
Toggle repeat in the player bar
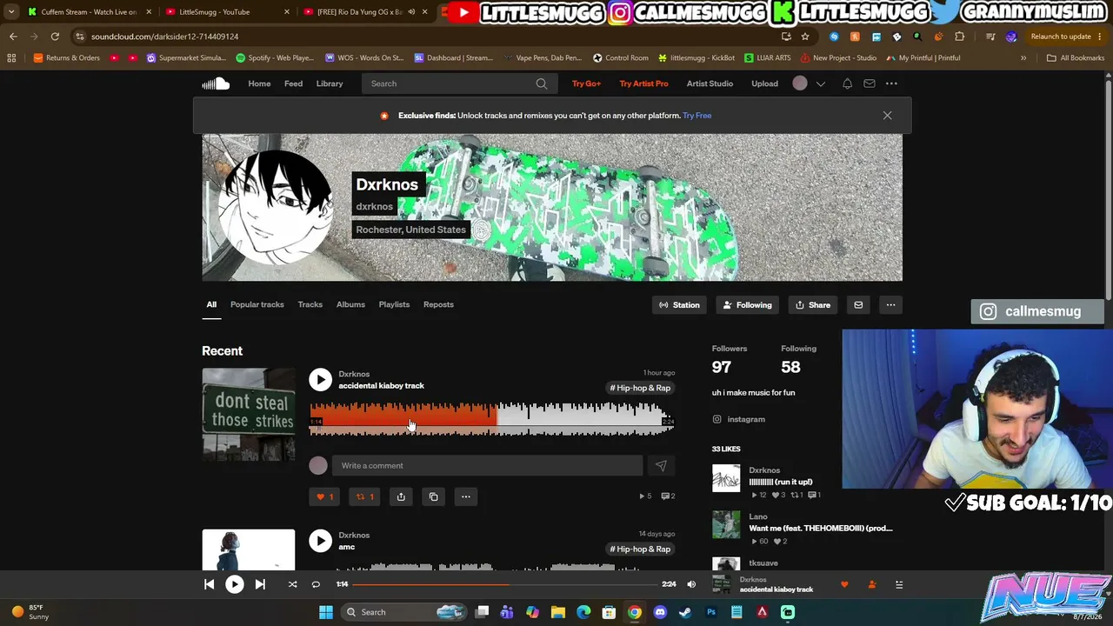click(316, 584)
